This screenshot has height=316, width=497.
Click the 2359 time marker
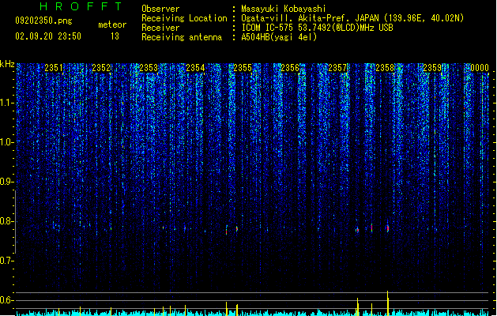432,67
